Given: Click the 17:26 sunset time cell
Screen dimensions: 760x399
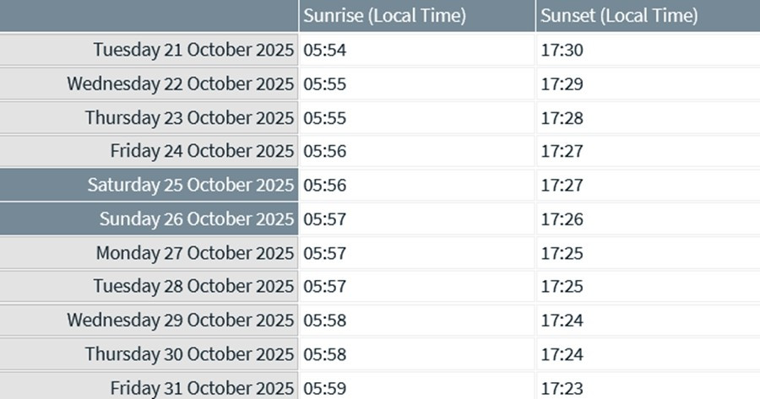Looking at the screenshot, I should pyautogui.click(x=562, y=219).
